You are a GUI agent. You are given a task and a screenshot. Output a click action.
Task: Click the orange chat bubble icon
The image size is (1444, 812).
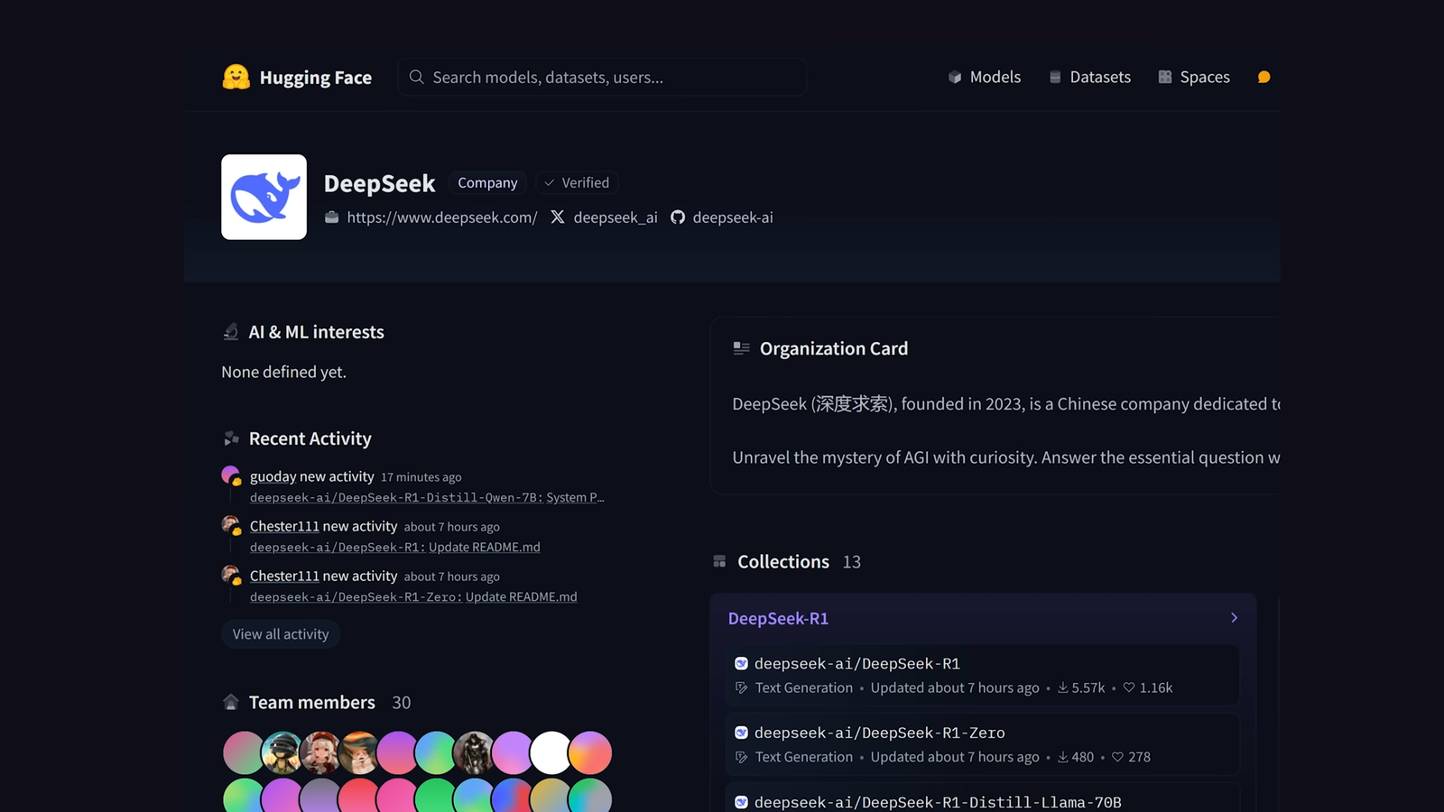click(1263, 77)
